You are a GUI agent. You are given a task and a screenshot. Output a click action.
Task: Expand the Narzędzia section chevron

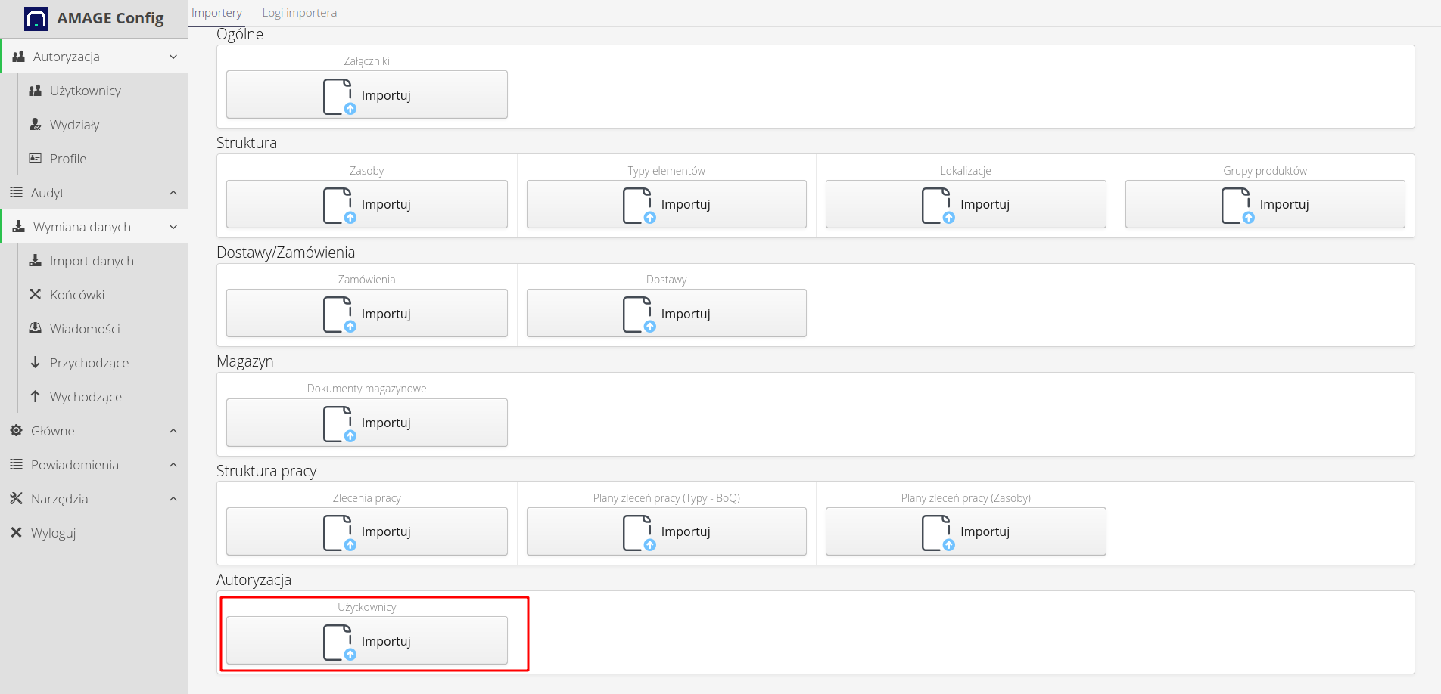point(173,499)
